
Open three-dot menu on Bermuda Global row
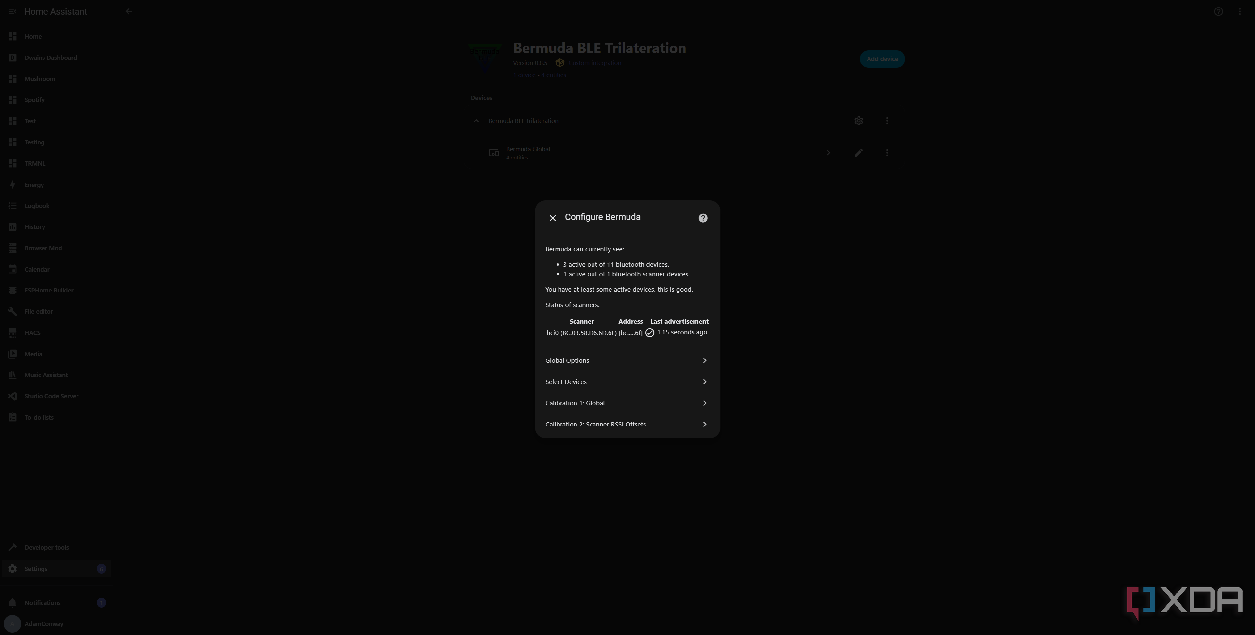tap(887, 153)
